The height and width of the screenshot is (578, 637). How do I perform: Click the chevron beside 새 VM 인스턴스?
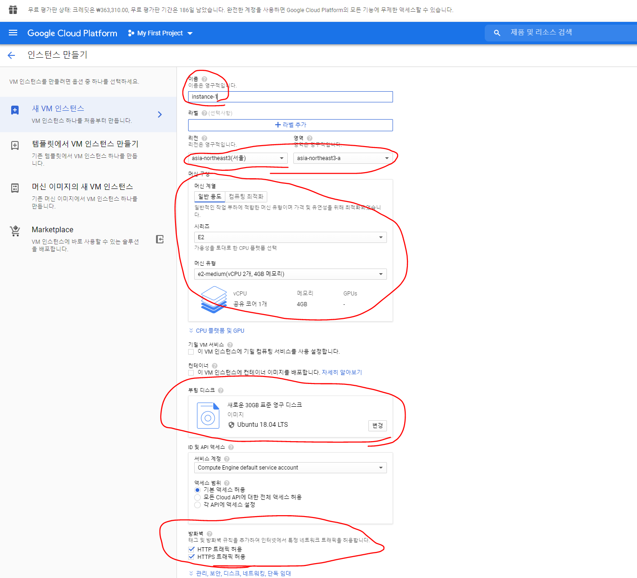[x=160, y=114]
